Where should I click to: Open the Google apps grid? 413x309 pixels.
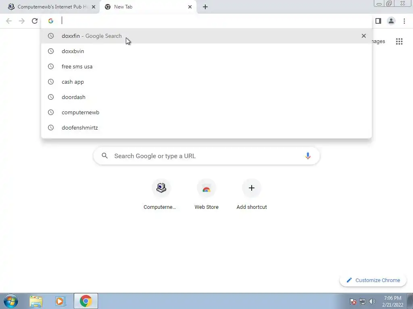[x=399, y=41]
